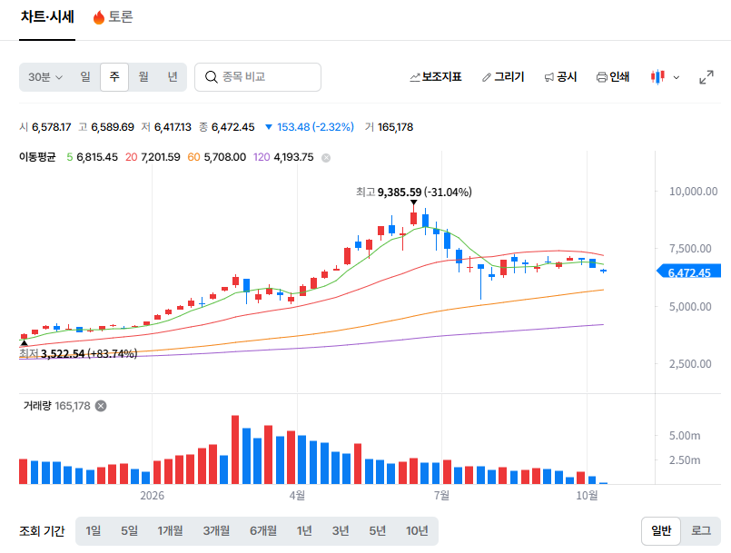
Task: Expand the chart type dropdown arrow
Action: coord(676,77)
